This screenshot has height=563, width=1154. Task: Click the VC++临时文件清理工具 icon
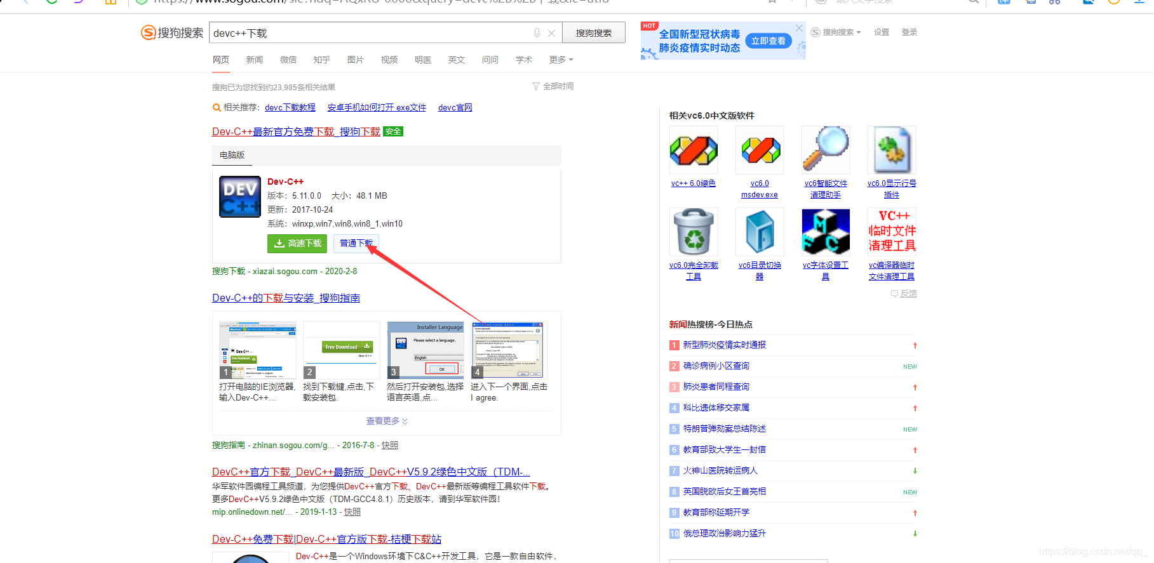[892, 232]
